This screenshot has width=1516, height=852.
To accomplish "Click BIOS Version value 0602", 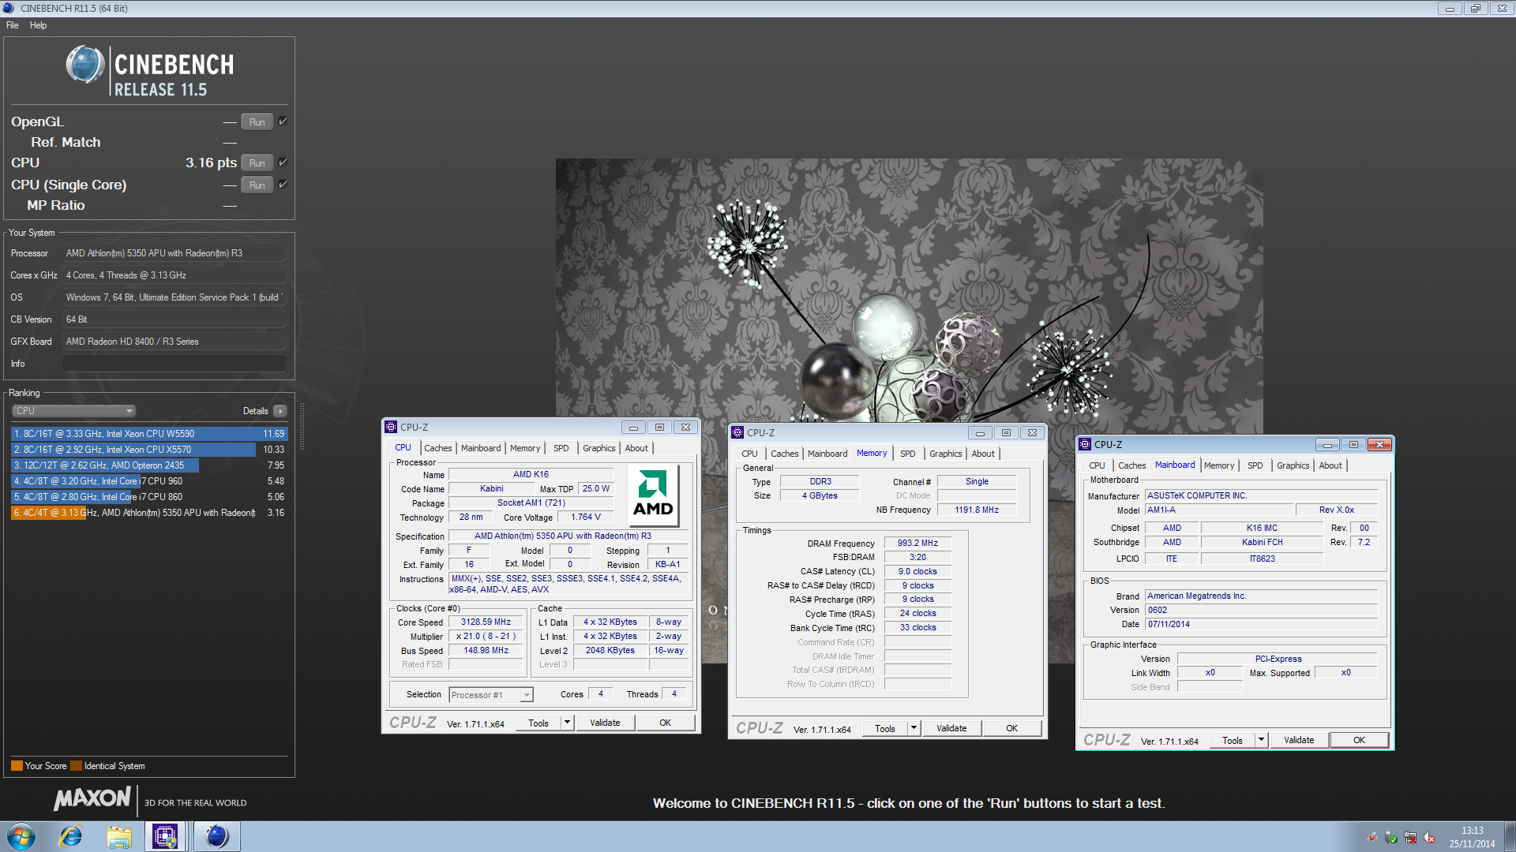I will point(1262,611).
